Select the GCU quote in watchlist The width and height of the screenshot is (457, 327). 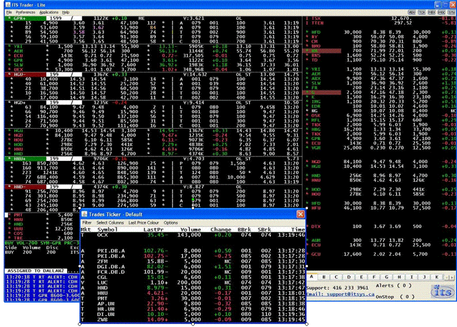(x=380, y=254)
